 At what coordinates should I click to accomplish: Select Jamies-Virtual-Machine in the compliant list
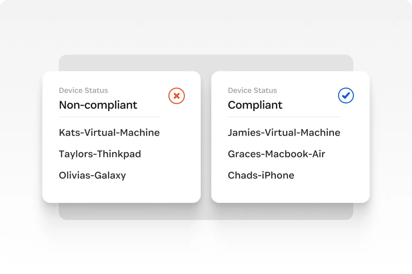pyautogui.click(x=284, y=132)
